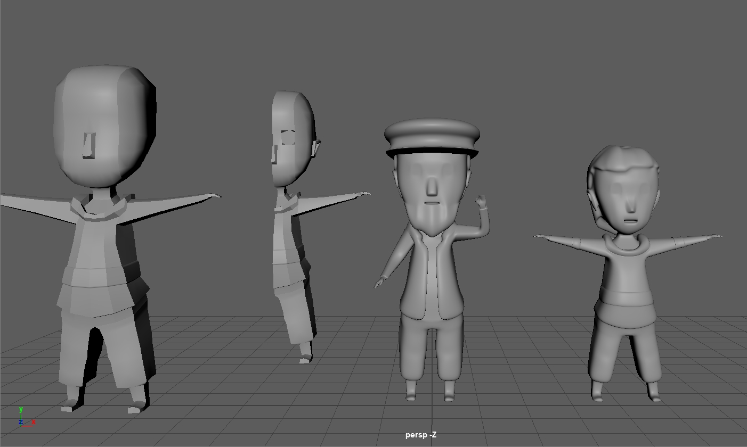Click the raised waving hand of hat character
This screenshot has height=447, width=747.
[482, 202]
